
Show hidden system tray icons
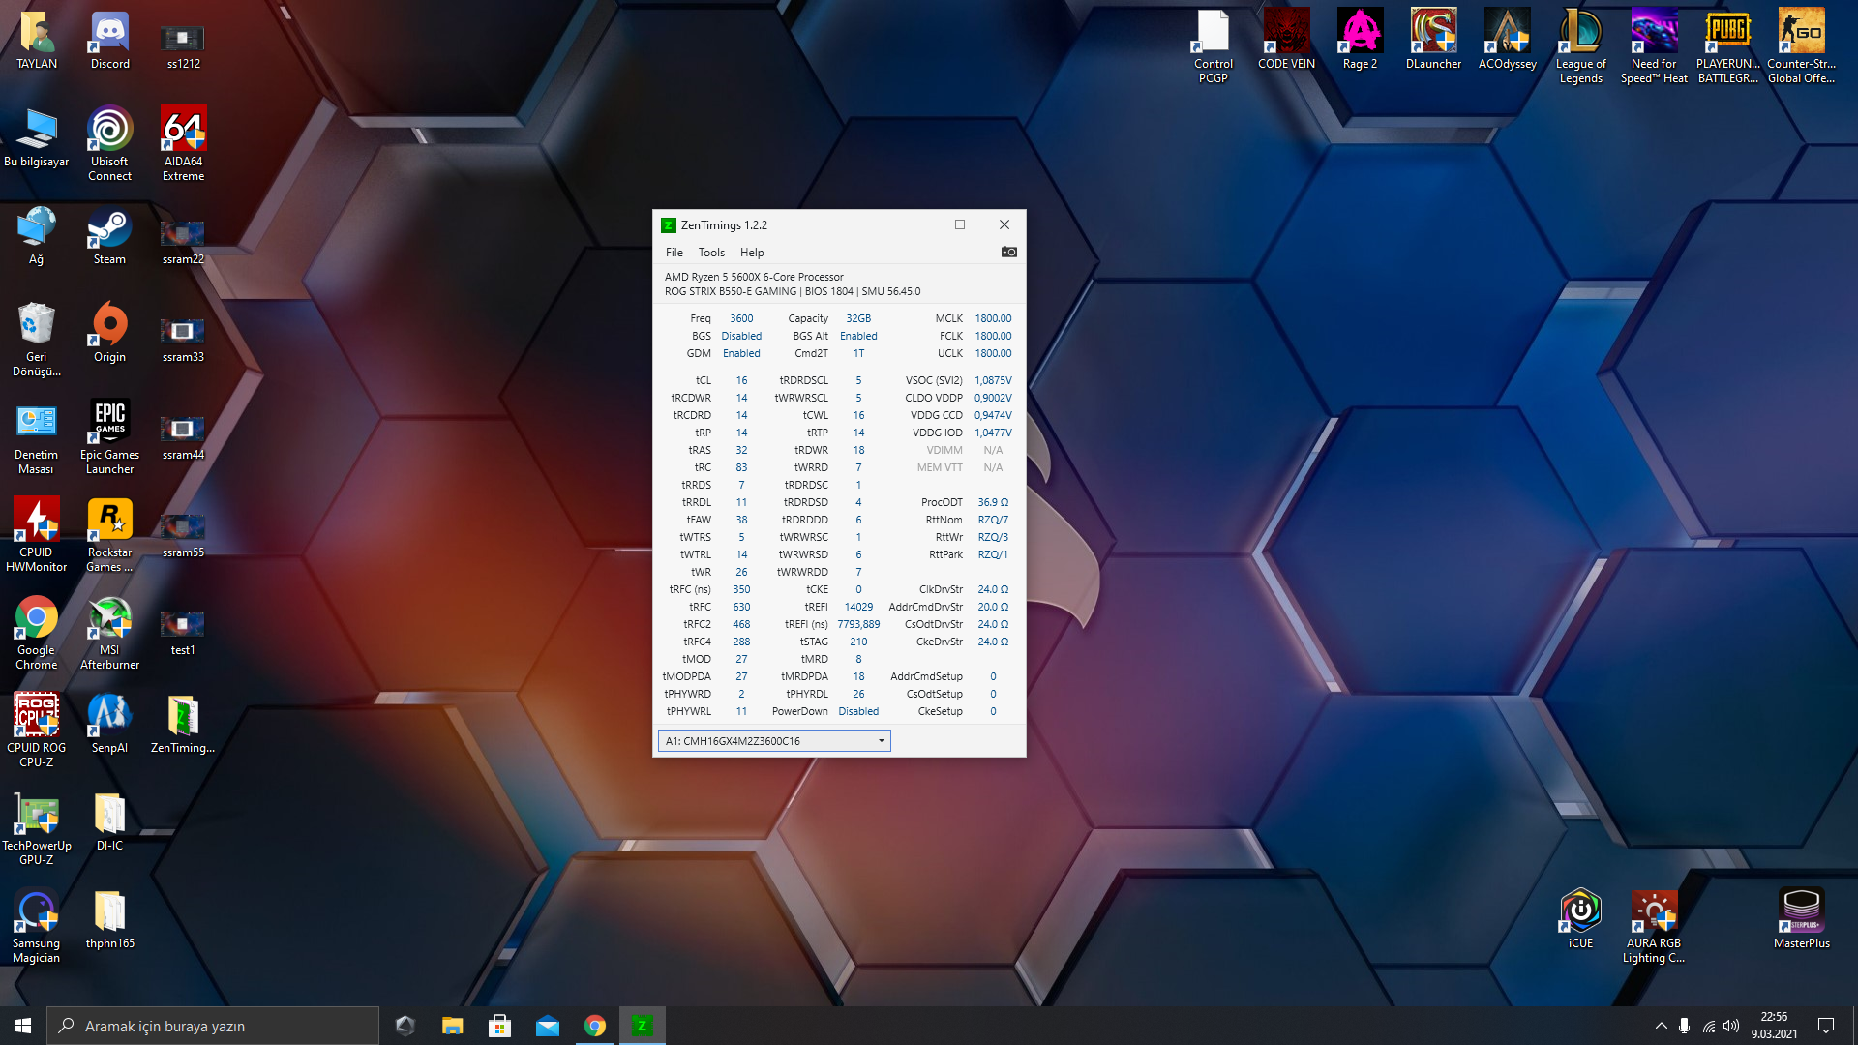click(x=1662, y=1026)
